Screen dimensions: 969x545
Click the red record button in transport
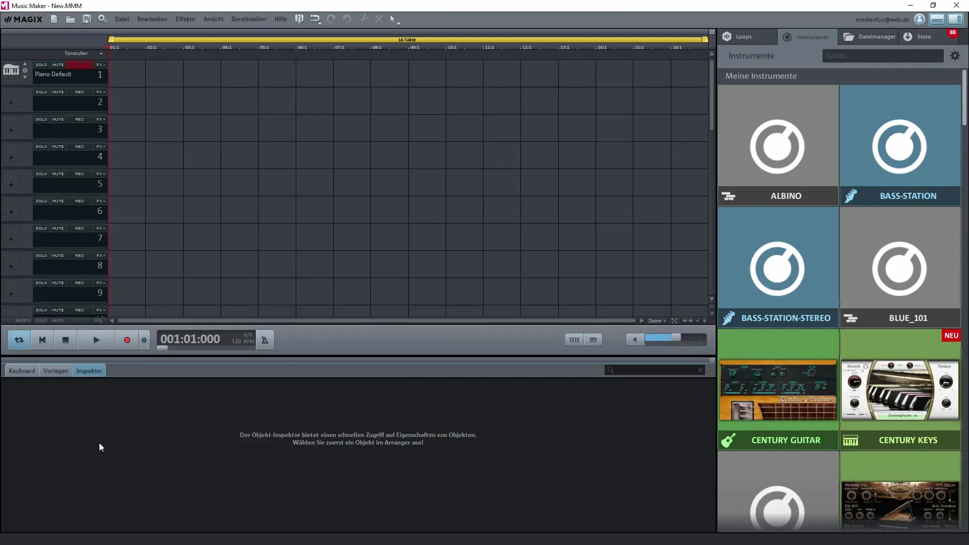point(127,340)
